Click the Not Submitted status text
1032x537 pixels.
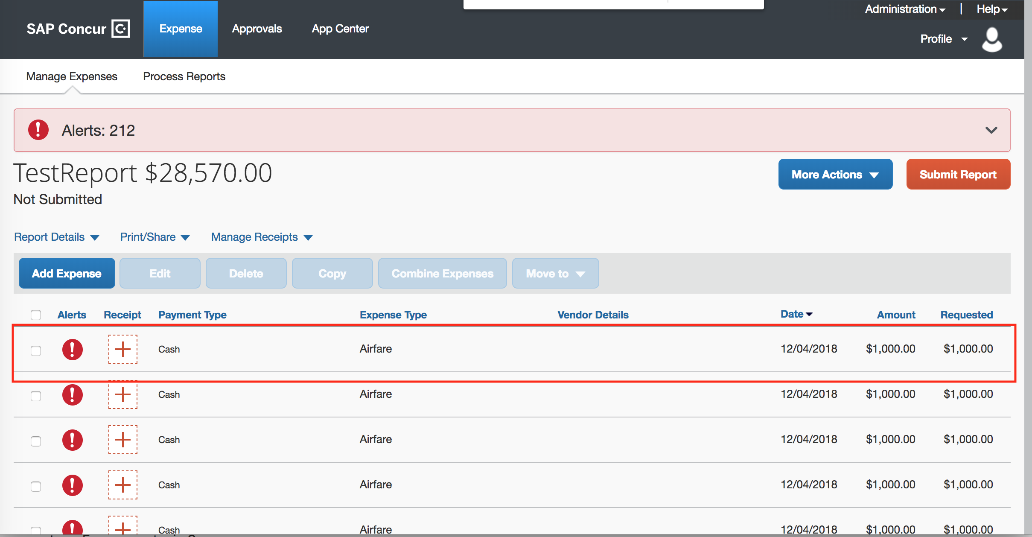pyautogui.click(x=58, y=199)
